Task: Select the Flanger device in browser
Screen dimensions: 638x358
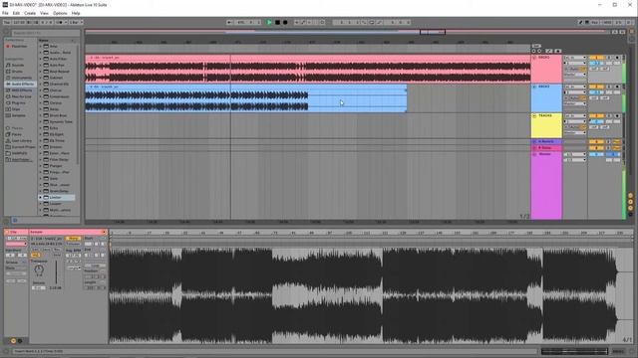Action: (x=56, y=166)
